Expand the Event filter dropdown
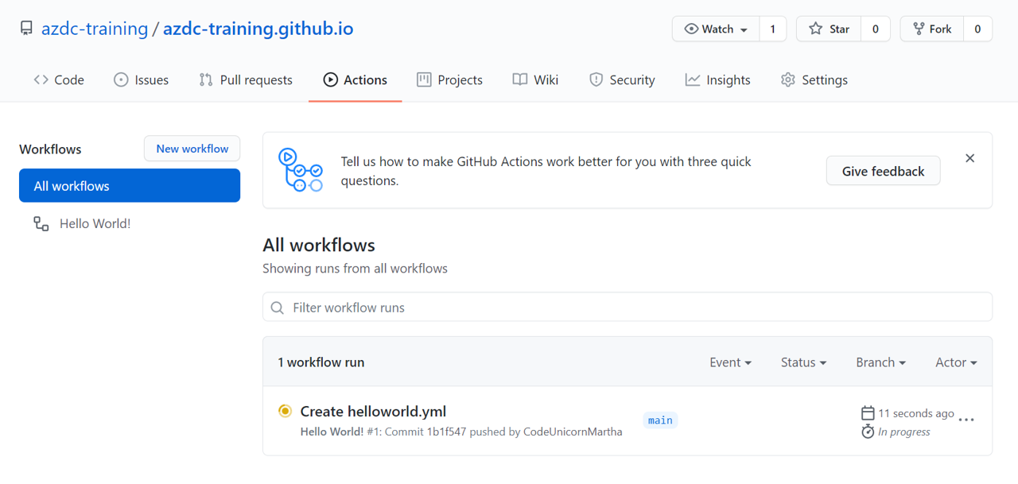1018x484 pixels. point(730,362)
